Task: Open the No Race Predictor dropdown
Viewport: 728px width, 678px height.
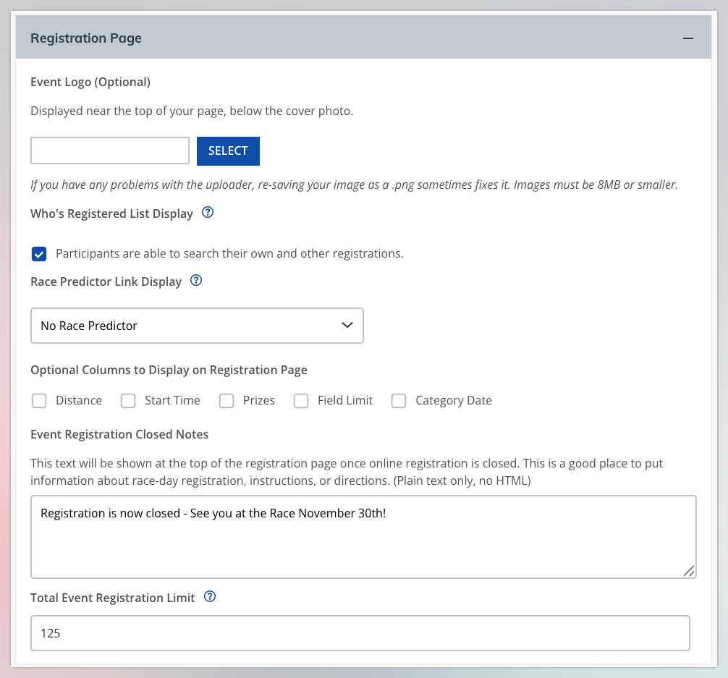Action: (x=197, y=326)
